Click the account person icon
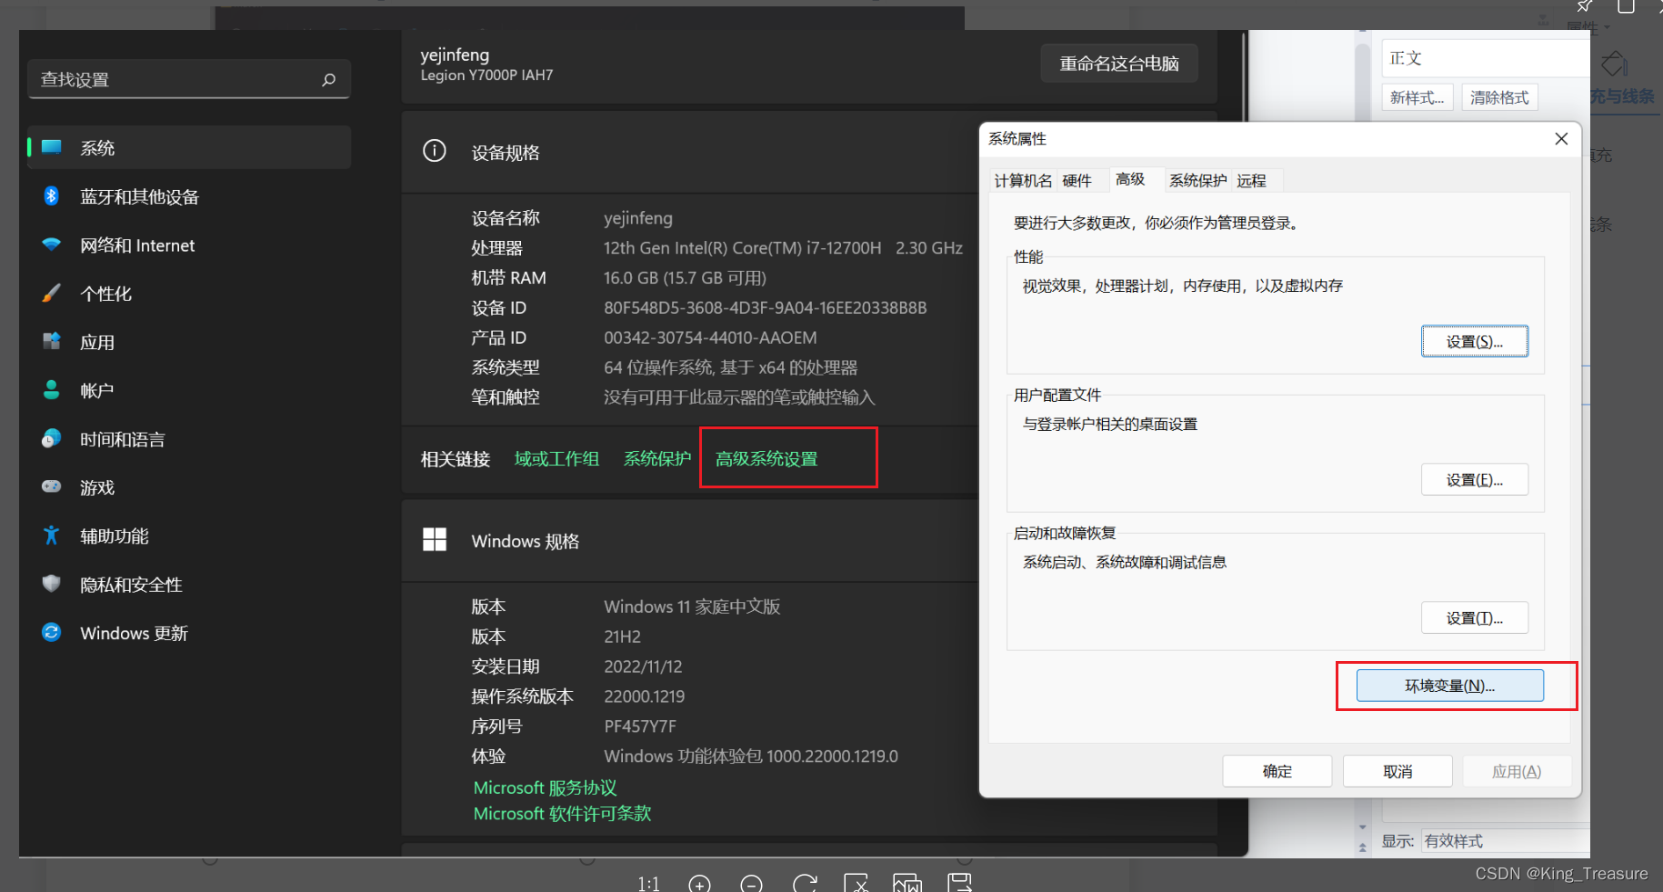The image size is (1663, 892). [52, 390]
